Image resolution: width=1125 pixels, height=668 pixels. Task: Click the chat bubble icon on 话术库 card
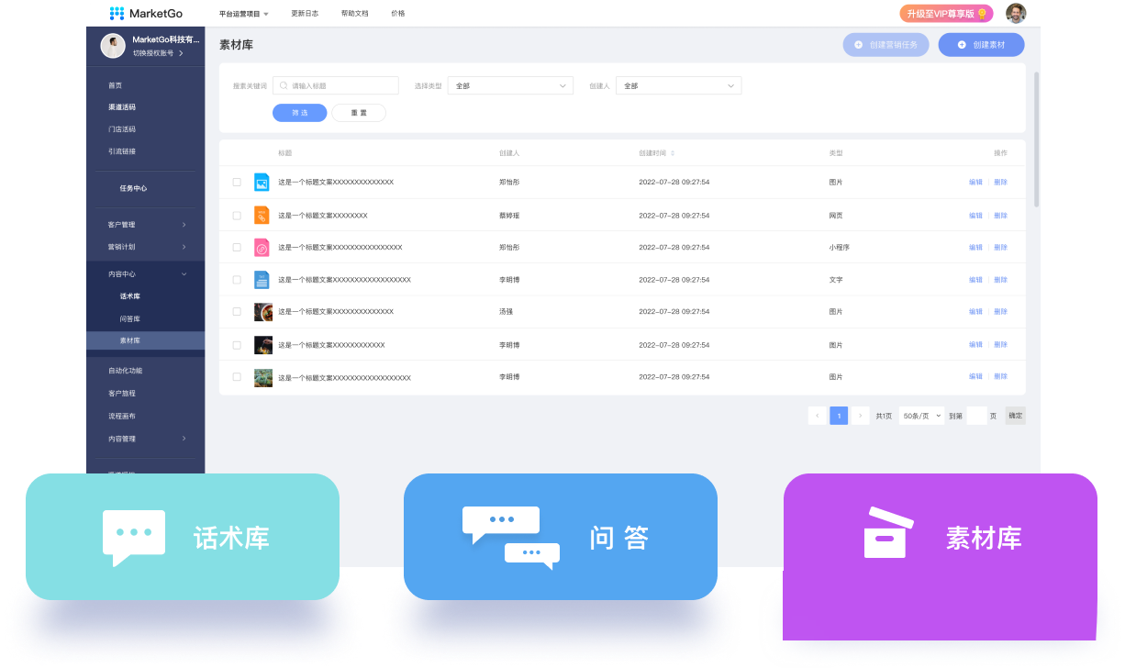(134, 538)
